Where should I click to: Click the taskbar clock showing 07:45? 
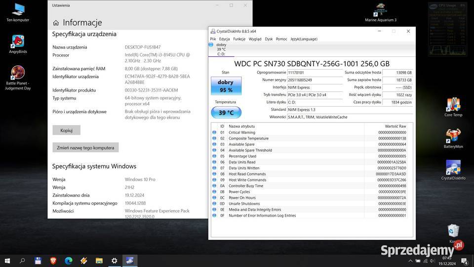[447, 261]
